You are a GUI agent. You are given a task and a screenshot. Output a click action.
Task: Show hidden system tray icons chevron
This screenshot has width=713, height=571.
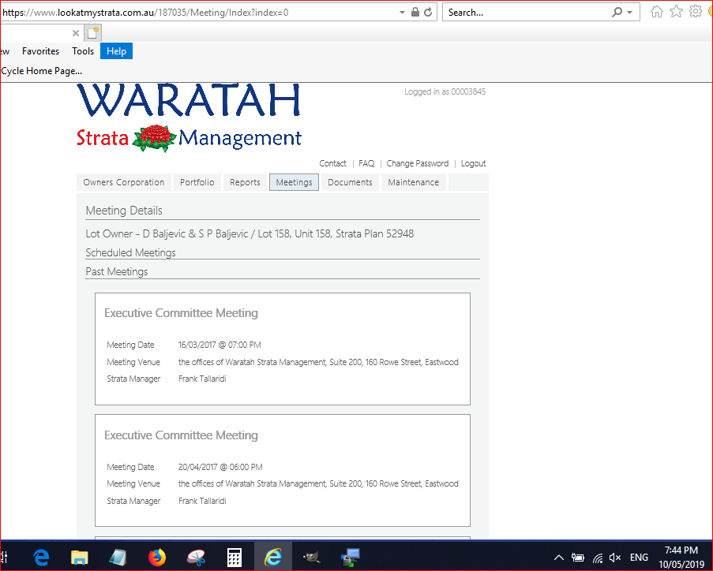[559, 558]
